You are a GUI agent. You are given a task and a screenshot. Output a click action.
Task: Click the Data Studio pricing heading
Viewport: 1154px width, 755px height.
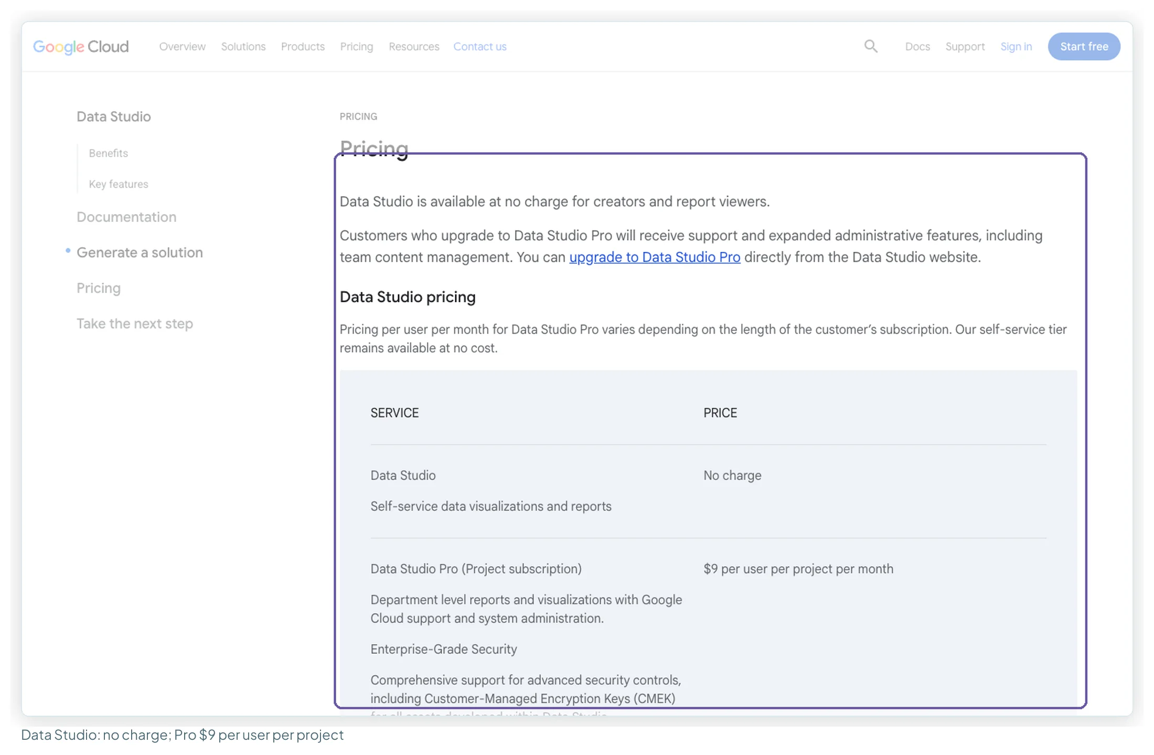point(408,297)
